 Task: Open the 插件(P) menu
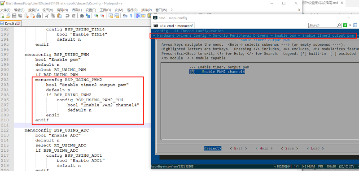(x=147, y=10)
